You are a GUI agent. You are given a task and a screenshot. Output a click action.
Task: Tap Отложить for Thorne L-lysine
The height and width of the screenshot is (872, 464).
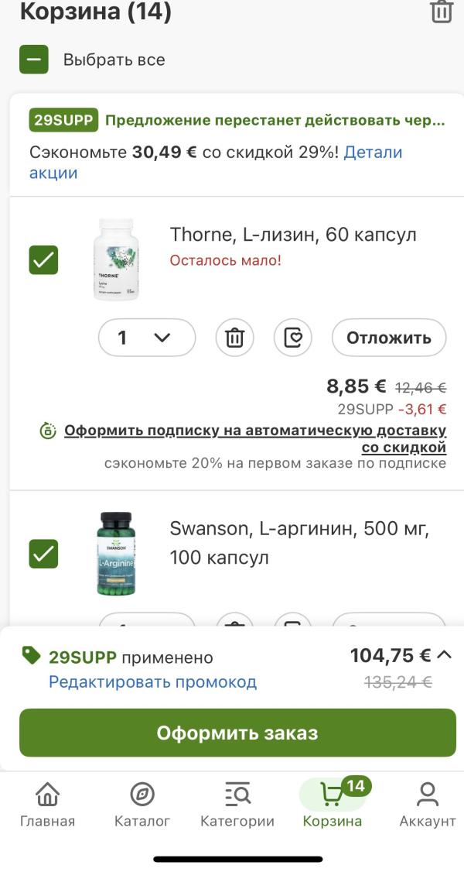[388, 338]
